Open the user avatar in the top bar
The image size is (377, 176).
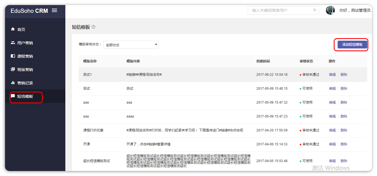(x=330, y=10)
